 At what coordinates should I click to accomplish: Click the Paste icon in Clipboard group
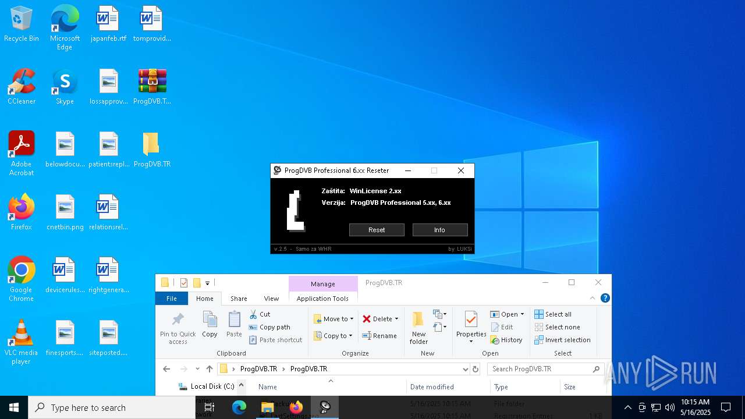[x=234, y=324]
